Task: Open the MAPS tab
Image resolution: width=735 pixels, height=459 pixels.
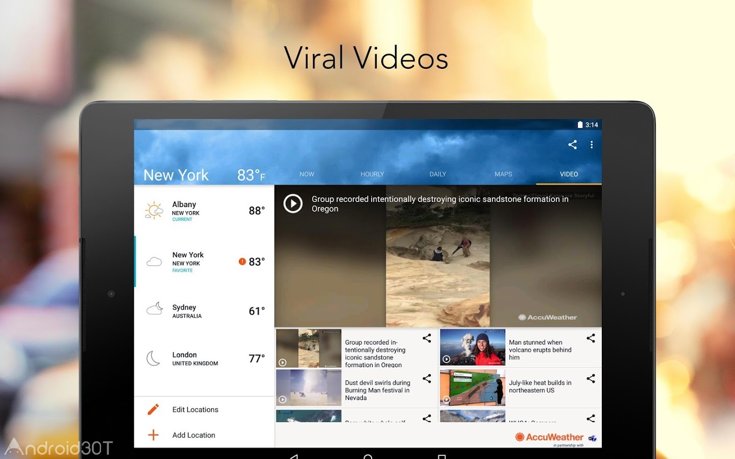Action: pos(503,174)
